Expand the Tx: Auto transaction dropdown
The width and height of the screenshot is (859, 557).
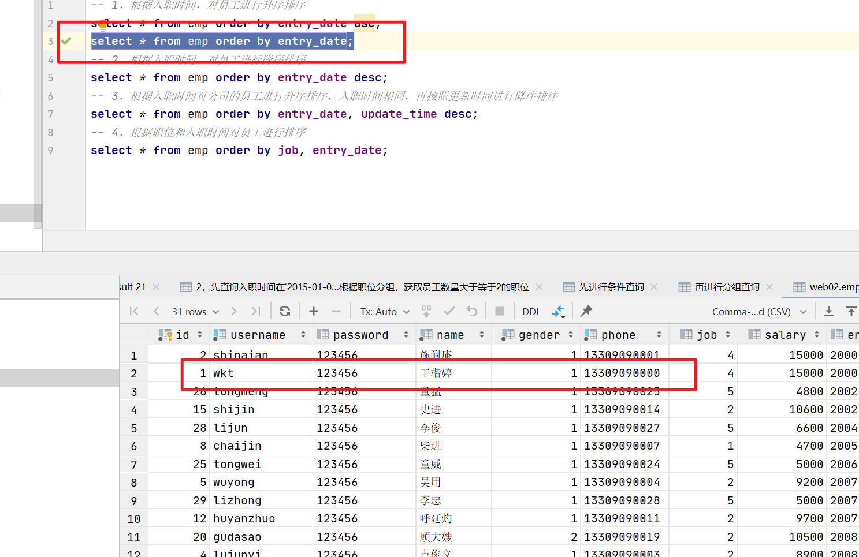[385, 312]
